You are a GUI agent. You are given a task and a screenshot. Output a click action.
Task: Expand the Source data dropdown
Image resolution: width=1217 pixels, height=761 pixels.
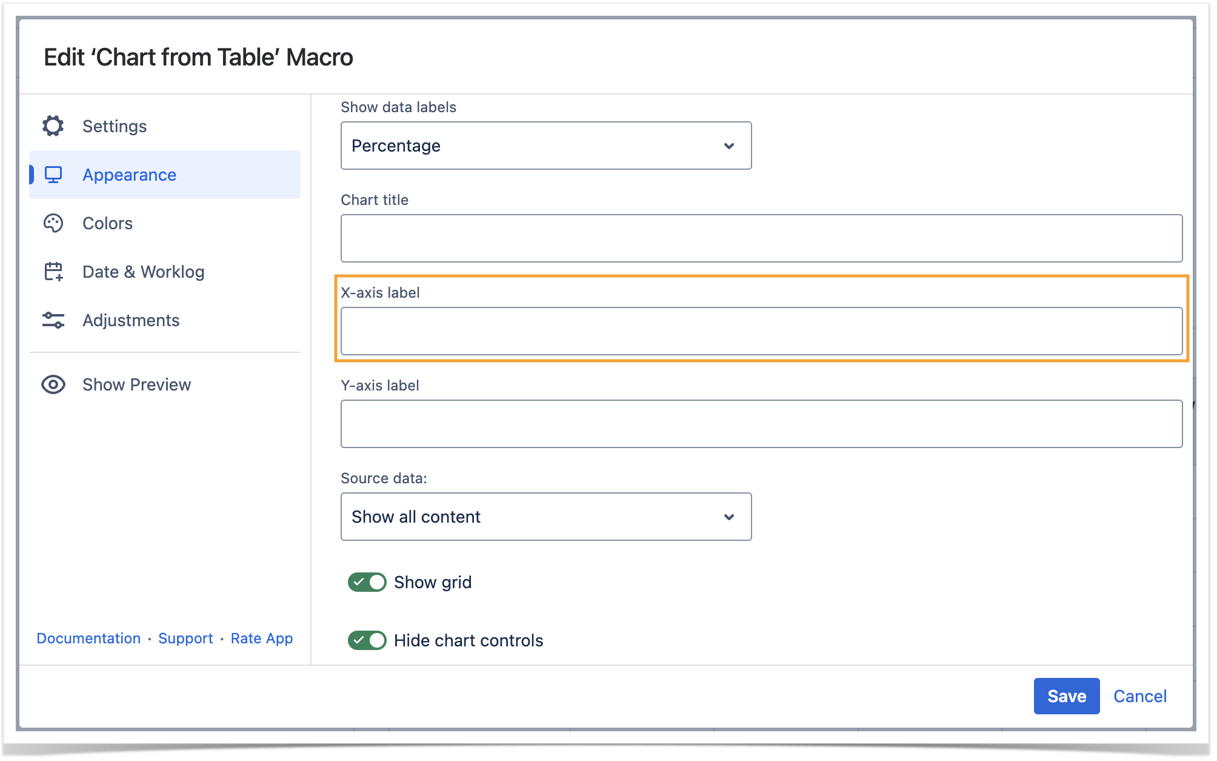point(545,517)
